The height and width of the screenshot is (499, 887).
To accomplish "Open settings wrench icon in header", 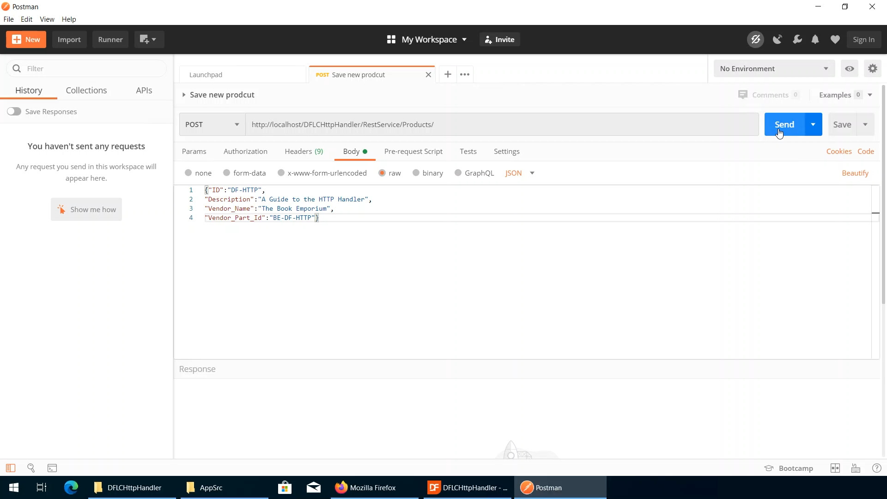I will point(797,40).
